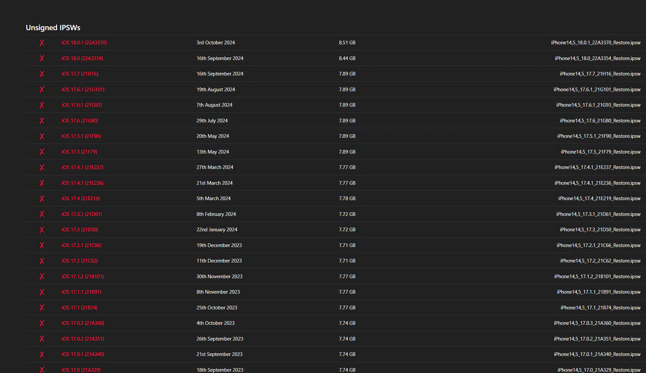Click the X icon next to iOS 17.6 (21G80)
Viewport: 646px width, 373px height.
[x=42, y=121]
